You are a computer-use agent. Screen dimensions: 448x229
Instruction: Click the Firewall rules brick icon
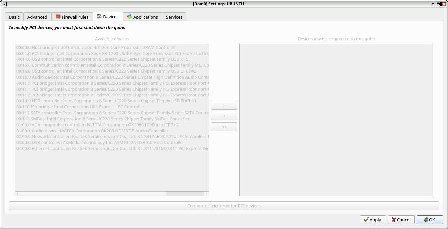58,17
